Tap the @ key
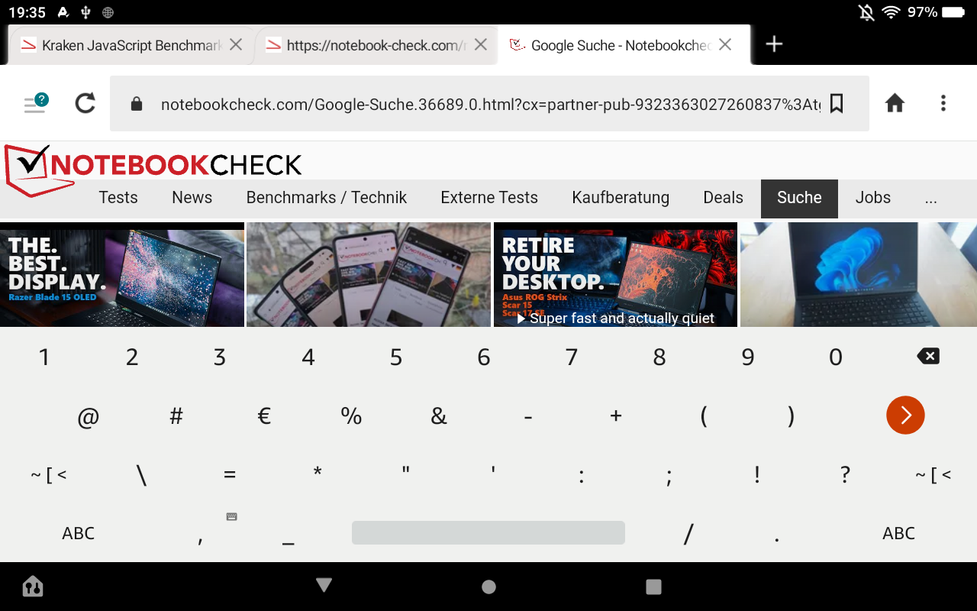977x611 pixels. click(x=89, y=417)
